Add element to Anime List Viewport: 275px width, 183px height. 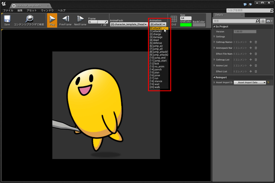[251, 66]
